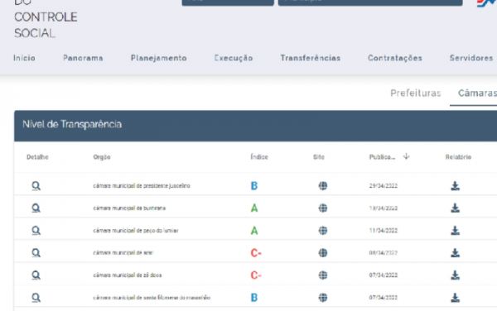The width and height of the screenshot is (497, 311).
Task: Sort by publication date arrow
Action: [x=407, y=156]
